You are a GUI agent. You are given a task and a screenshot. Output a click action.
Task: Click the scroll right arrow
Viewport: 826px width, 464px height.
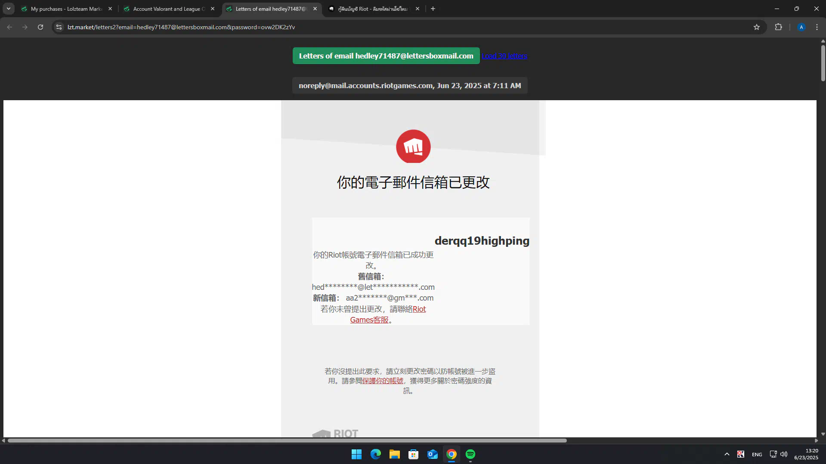tap(816, 440)
